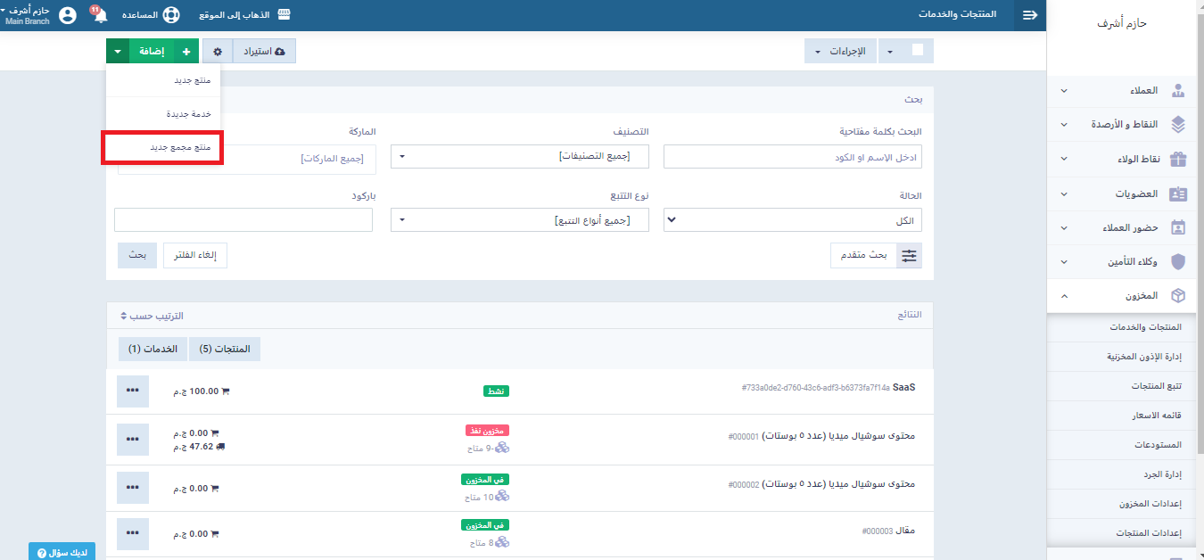The image size is (1204, 560).
Task: Open the user profile avatar icon
Action: tap(67, 15)
